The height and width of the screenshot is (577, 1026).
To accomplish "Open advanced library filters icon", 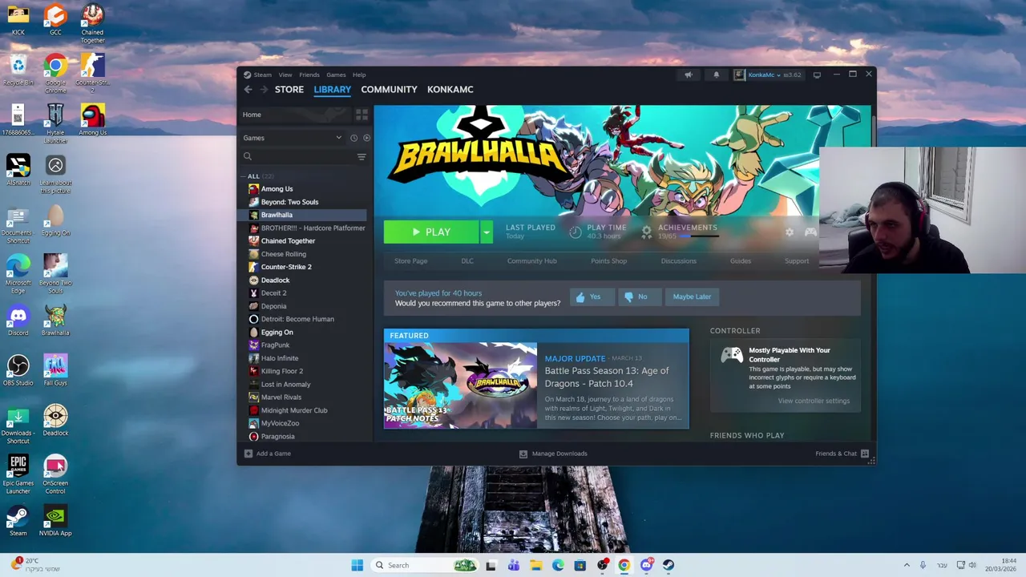I will (362, 157).
